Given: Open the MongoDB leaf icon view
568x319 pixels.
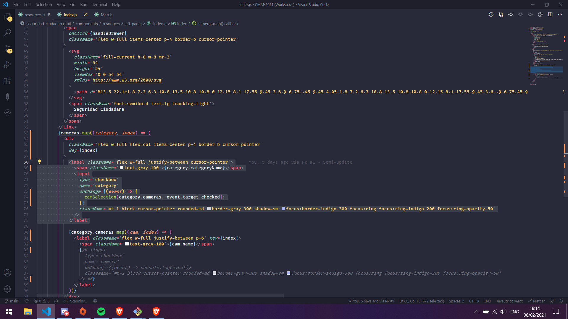Looking at the screenshot, I should point(7,97).
